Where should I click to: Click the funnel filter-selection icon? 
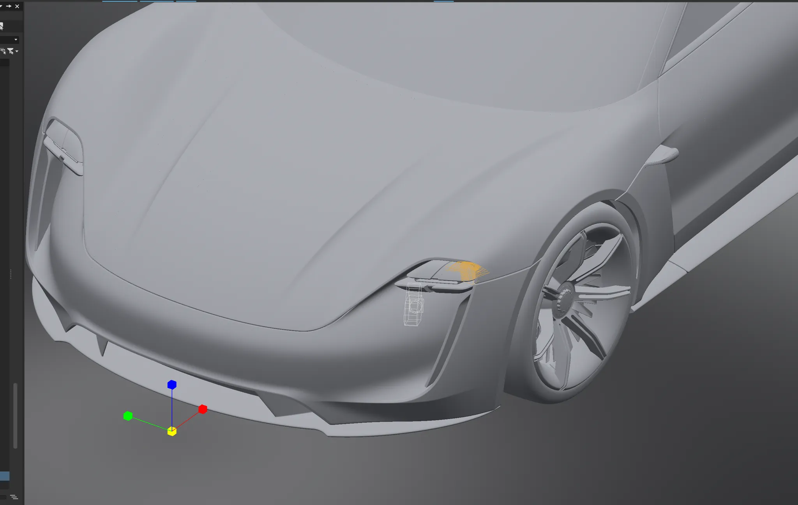click(10, 51)
